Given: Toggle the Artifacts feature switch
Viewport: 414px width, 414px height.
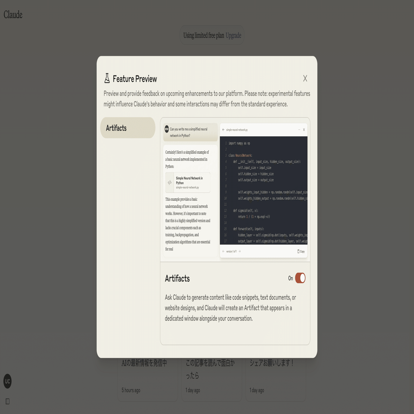Looking at the screenshot, I should [300, 278].
